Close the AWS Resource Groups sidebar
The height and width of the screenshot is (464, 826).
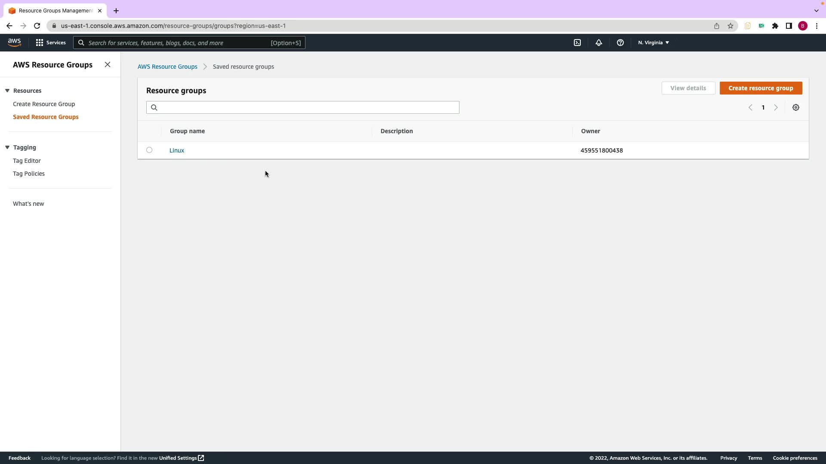108,64
